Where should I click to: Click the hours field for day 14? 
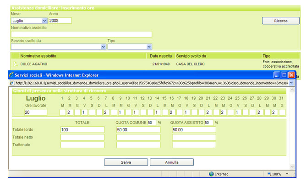[158, 112]
